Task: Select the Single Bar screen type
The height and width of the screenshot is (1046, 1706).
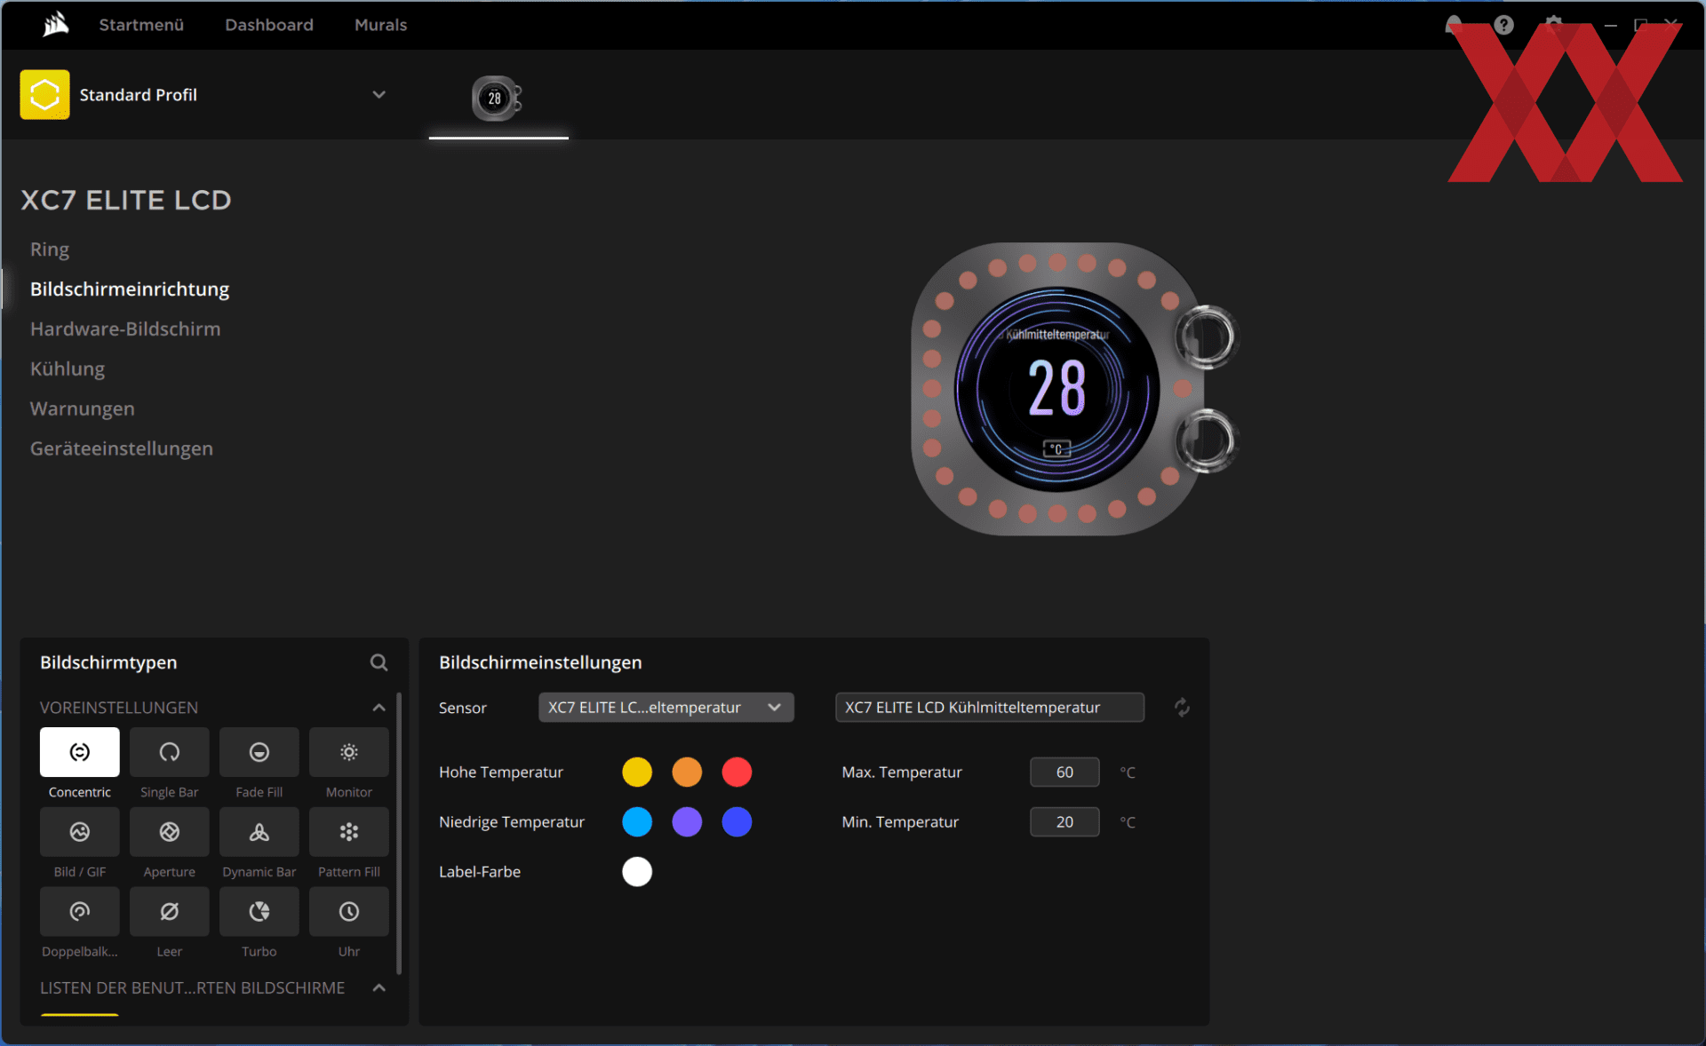Action: (x=169, y=752)
